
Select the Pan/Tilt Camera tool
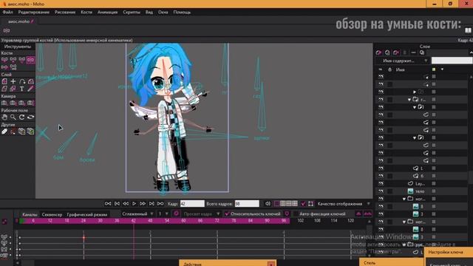click(31, 103)
